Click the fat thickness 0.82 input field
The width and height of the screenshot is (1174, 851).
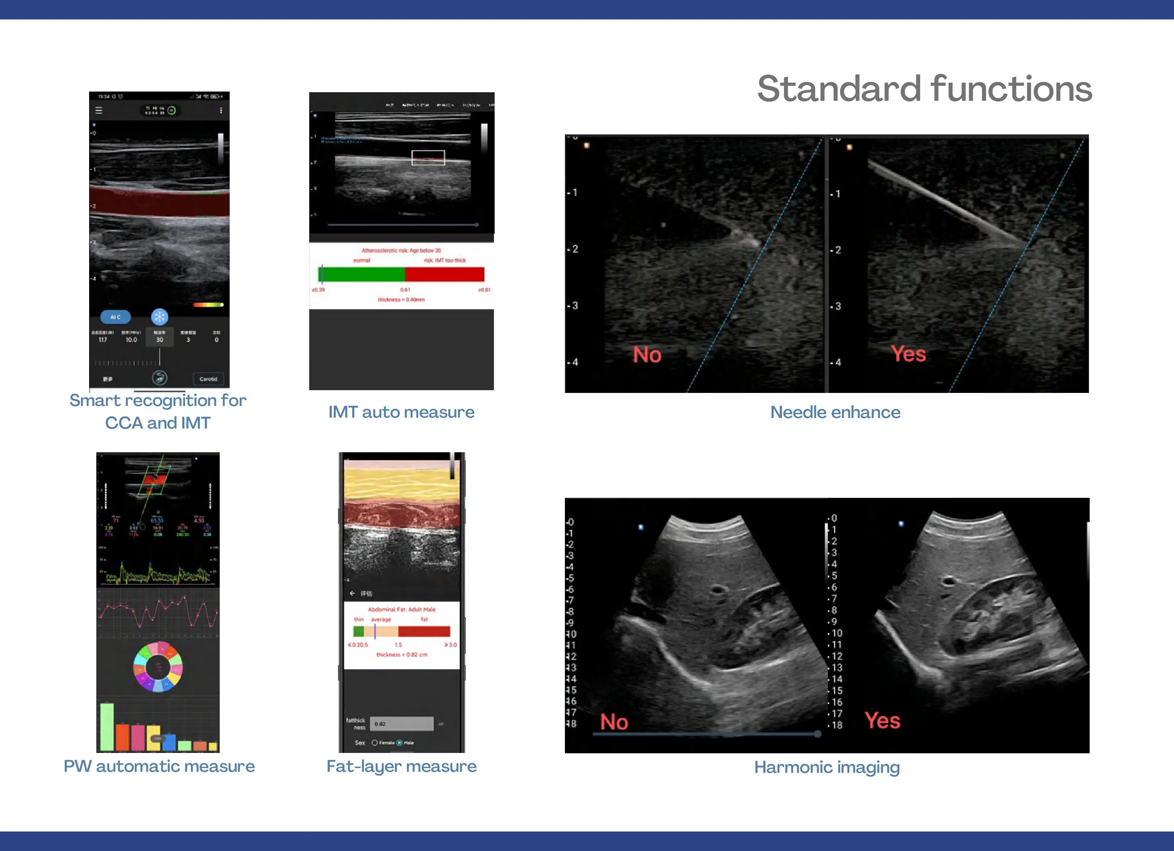pos(401,724)
